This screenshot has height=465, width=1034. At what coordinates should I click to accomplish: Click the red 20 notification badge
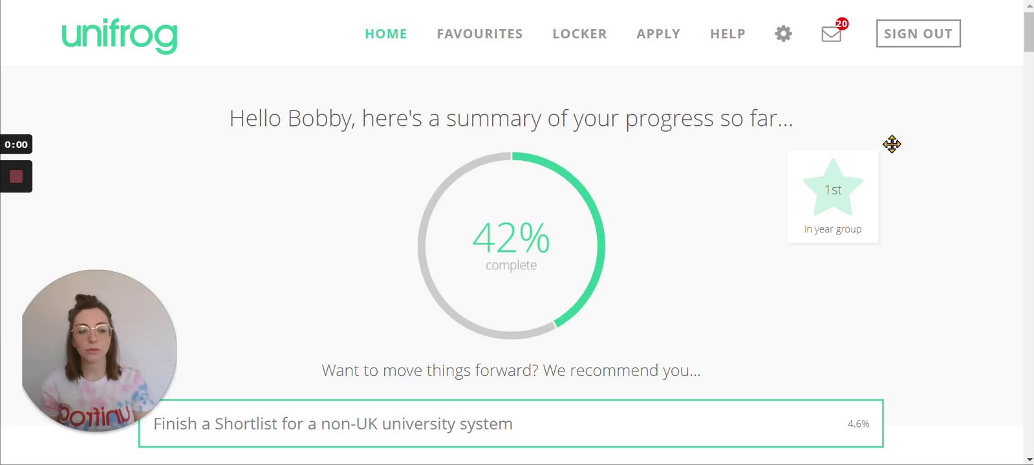pos(841,24)
